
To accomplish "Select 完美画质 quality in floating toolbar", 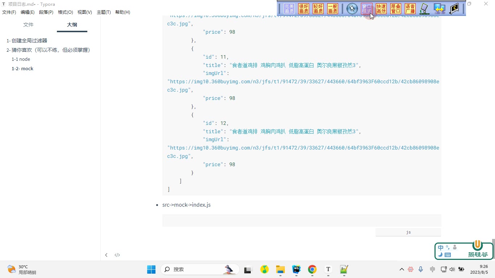I will coord(289,9).
